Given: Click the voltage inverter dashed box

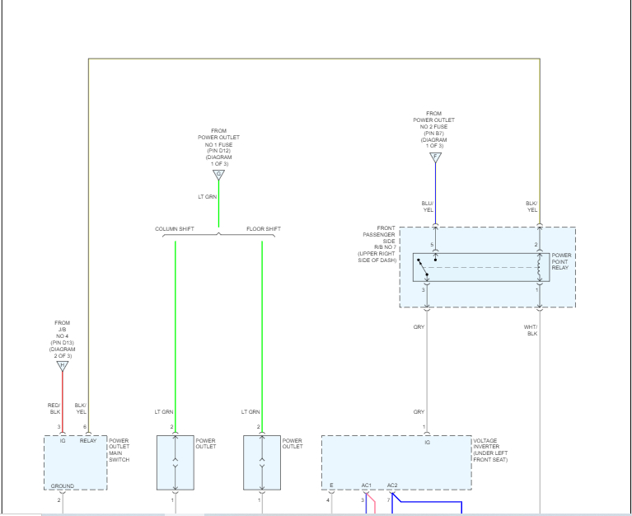Looking at the screenshot, I should [396, 462].
